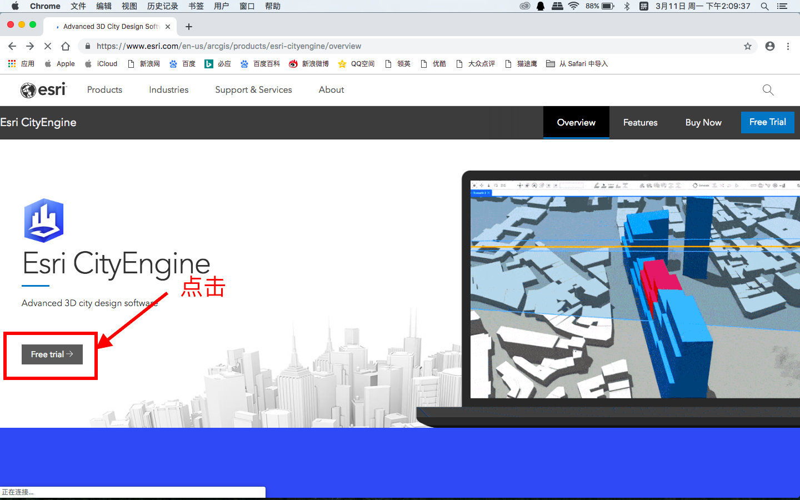
Task: Open the 书签 menu
Action: [x=196, y=6]
